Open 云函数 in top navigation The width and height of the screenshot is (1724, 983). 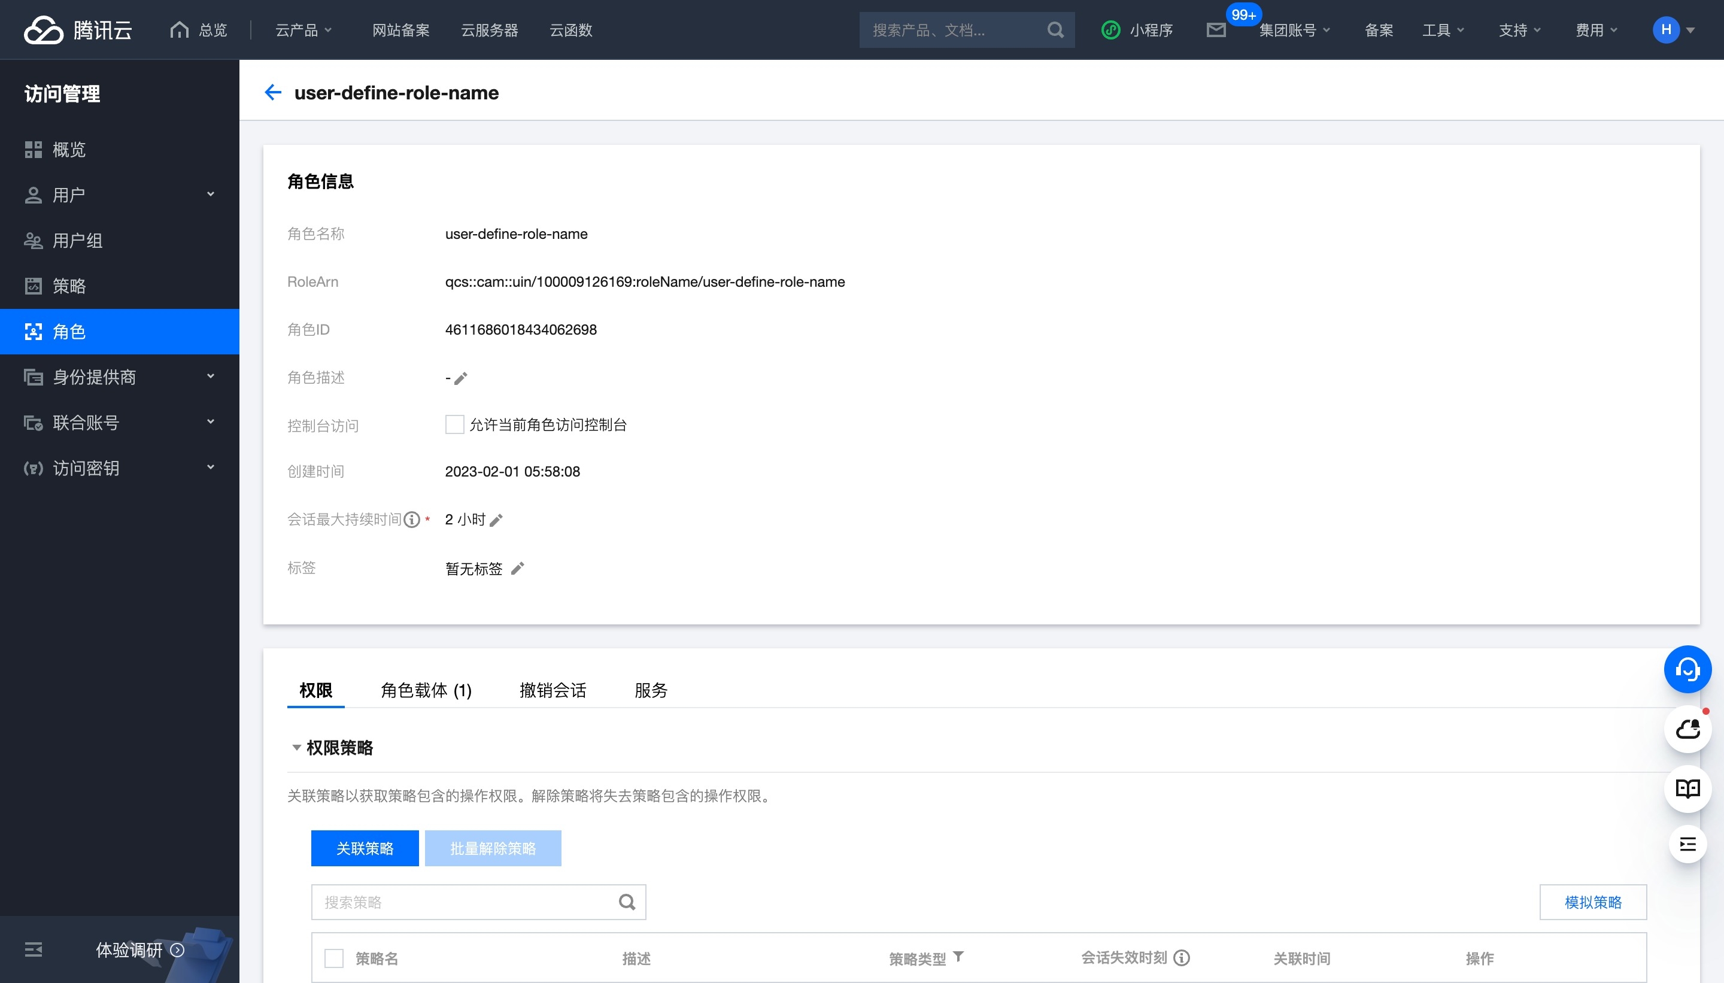pyautogui.click(x=570, y=30)
